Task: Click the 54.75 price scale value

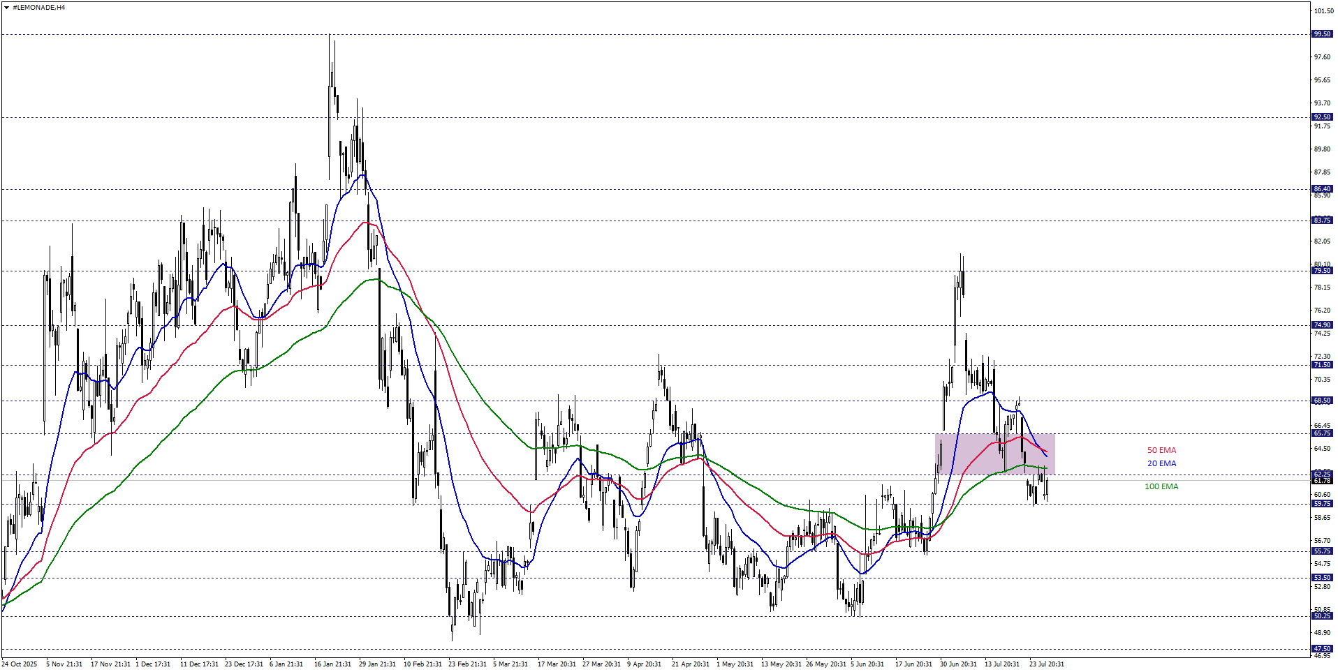Action: click(1322, 564)
